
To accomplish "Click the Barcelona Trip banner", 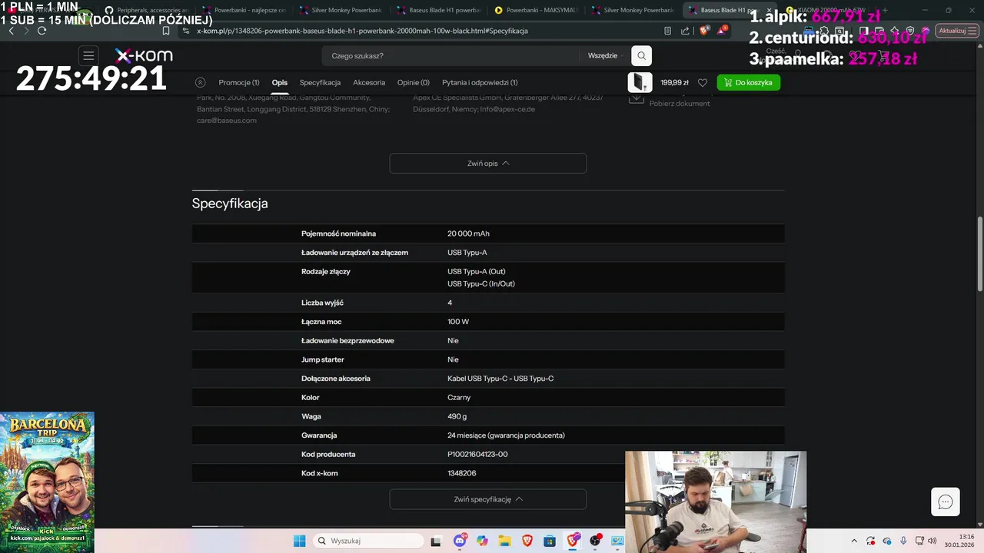I will coord(47,482).
